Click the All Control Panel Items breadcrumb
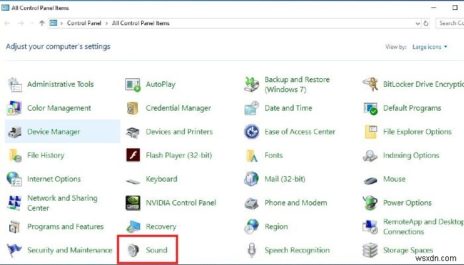Screen dimensions: 464x265 (x=141, y=23)
